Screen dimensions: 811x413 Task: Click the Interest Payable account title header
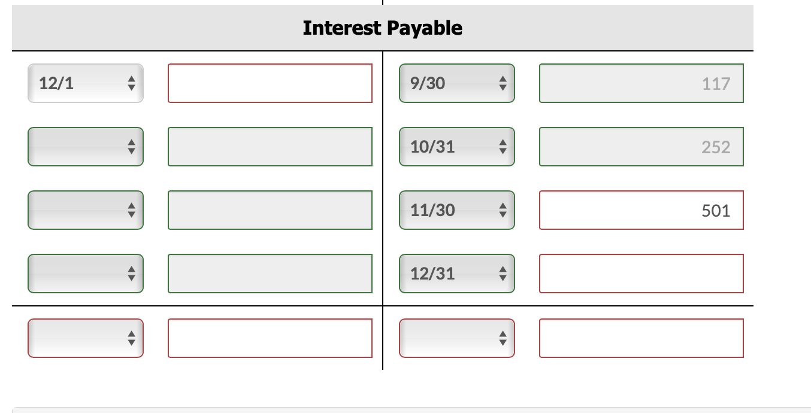click(x=382, y=27)
